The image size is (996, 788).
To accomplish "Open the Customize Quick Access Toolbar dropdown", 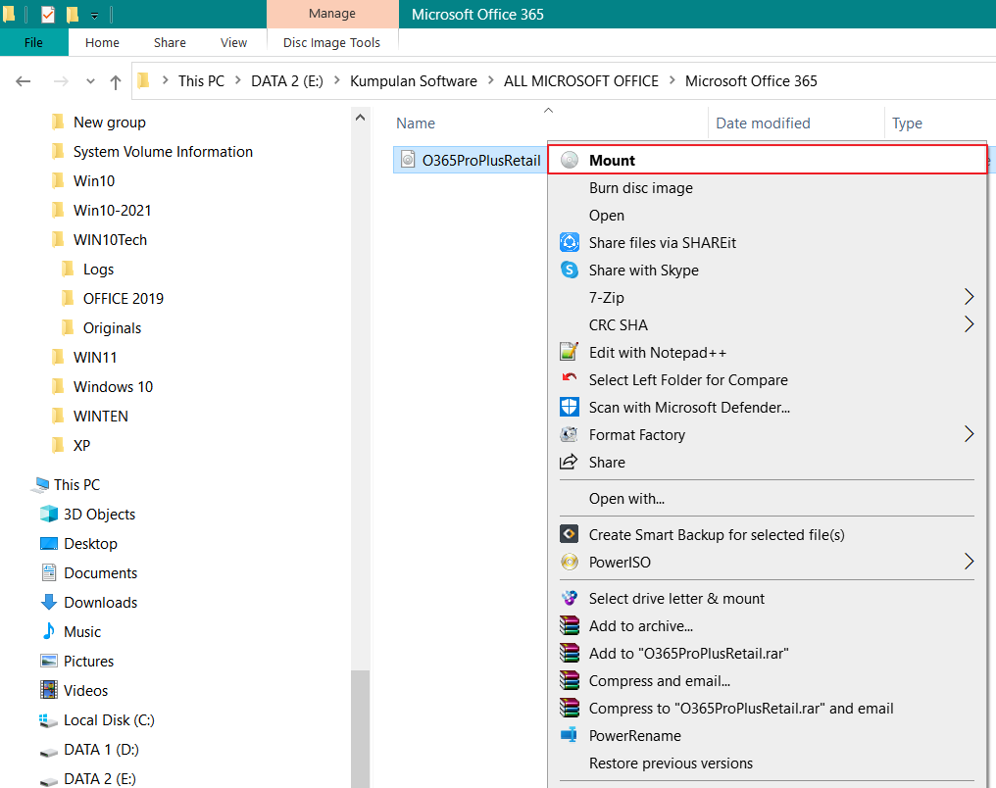I will click(95, 16).
